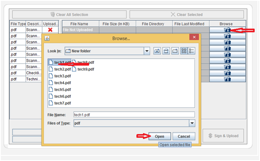The image size is (260, 161).
Task: Expand the Look In folder dropdown
Action: tap(147, 51)
